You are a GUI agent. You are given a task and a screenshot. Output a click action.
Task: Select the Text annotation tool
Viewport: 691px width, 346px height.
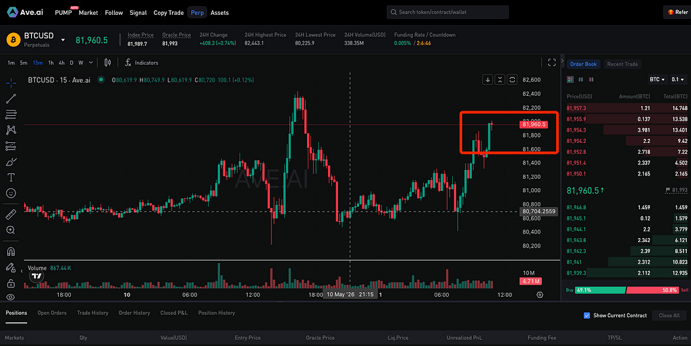(x=11, y=177)
